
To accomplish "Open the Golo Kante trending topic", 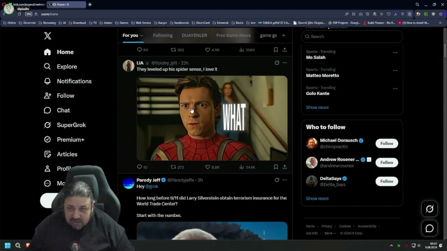I will point(317,93).
